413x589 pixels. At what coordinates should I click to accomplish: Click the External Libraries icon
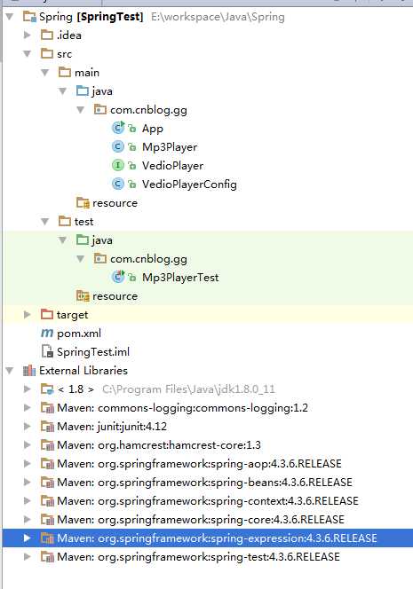[29, 371]
